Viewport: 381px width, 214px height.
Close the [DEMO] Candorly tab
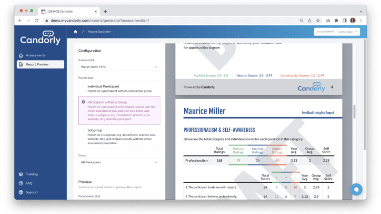(96, 11)
